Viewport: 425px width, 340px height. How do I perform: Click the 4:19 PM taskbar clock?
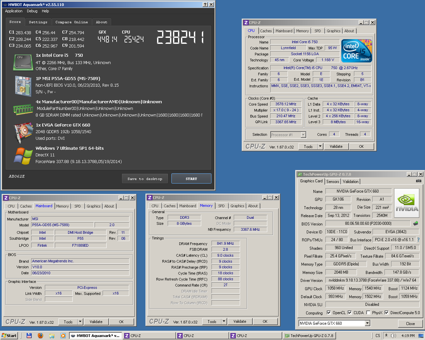408,336
